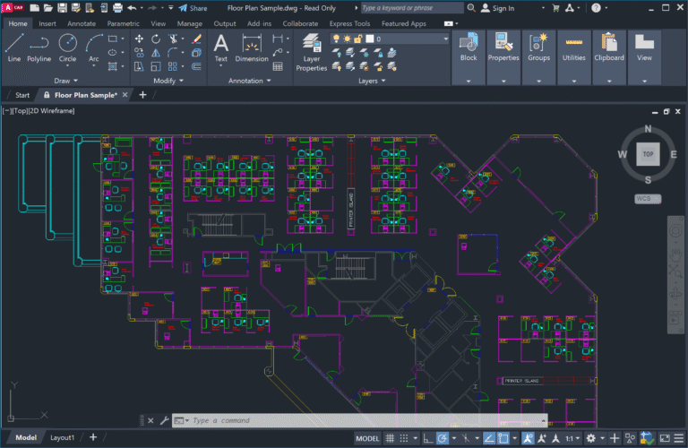Open the Insert ribbon tab

click(x=47, y=23)
